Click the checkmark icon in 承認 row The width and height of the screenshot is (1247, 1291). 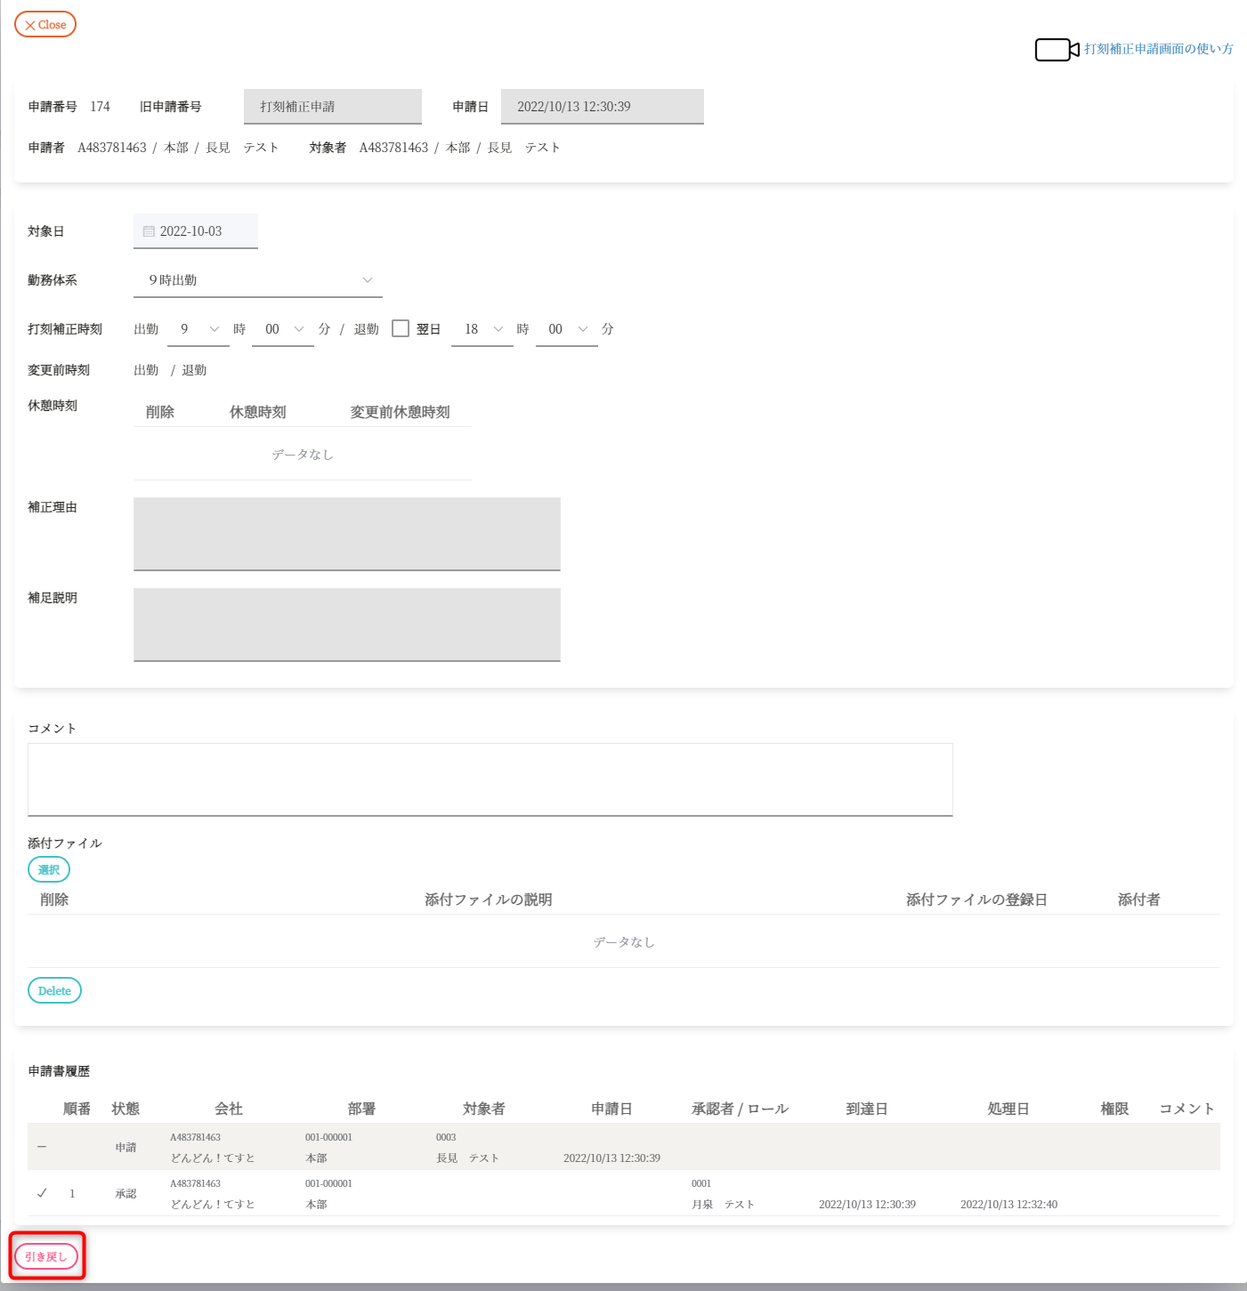42,1193
